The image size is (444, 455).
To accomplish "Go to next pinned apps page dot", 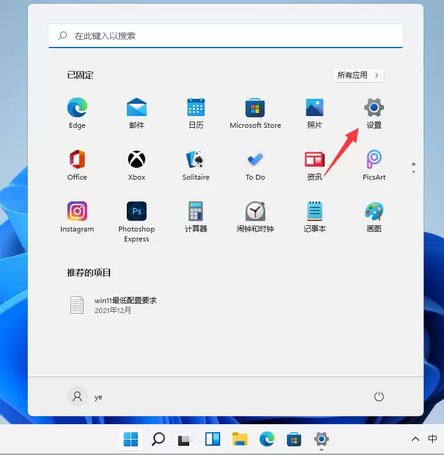I will [414, 172].
